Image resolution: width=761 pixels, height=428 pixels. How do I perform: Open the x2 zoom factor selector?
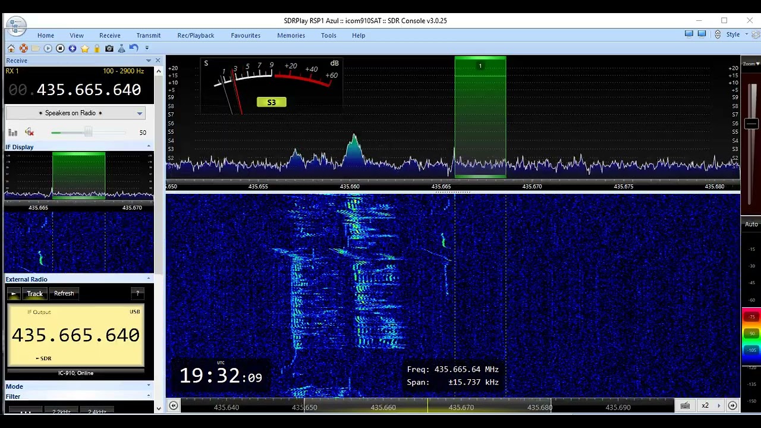pos(709,406)
